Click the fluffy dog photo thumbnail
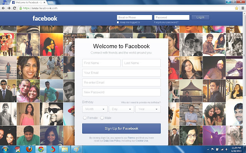 coord(234,136)
